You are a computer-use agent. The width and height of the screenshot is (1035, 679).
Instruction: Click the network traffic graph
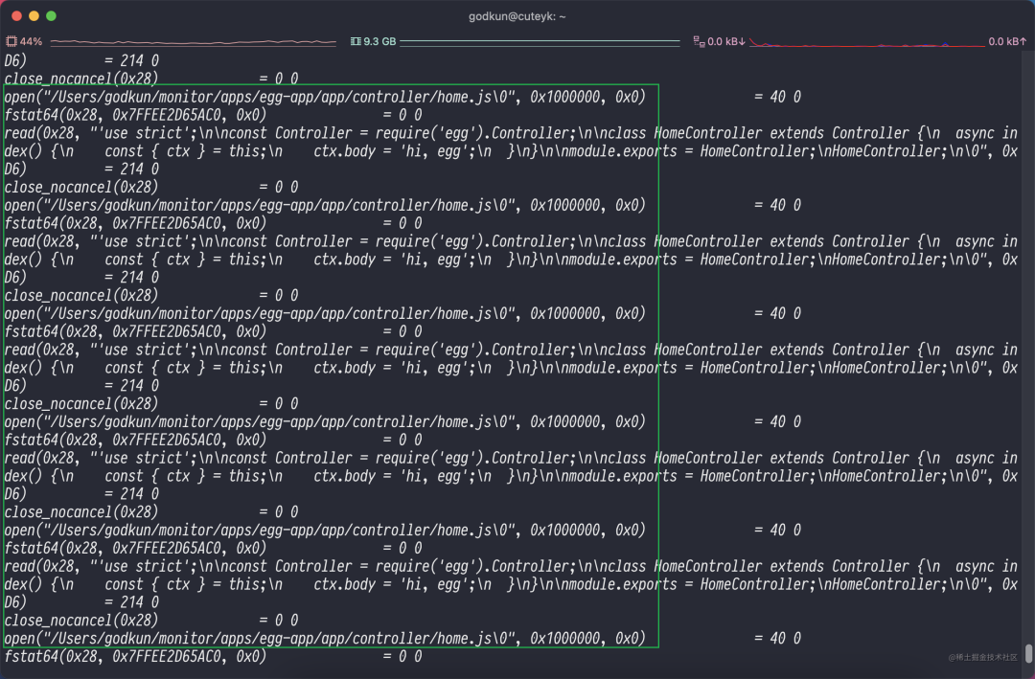(867, 43)
